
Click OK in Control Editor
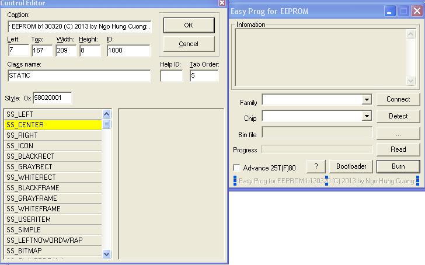click(x=189, y=25)
